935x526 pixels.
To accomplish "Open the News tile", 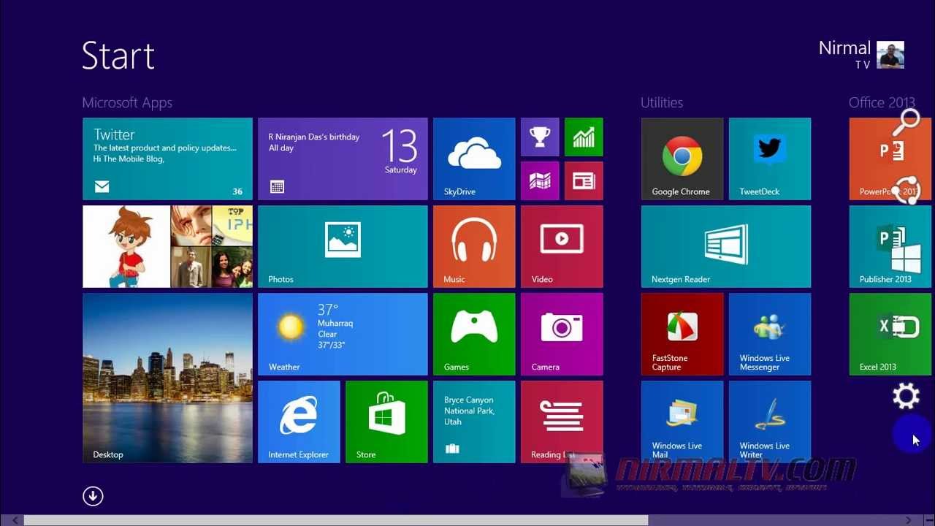I will click(x=584, y=180).
